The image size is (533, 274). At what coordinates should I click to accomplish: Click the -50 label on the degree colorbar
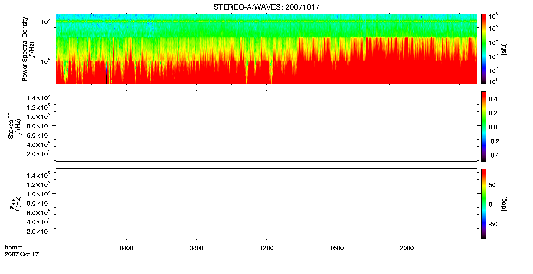point(493,224)
